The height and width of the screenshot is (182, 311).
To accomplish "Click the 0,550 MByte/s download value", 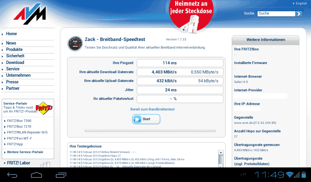I will point(204,72).
